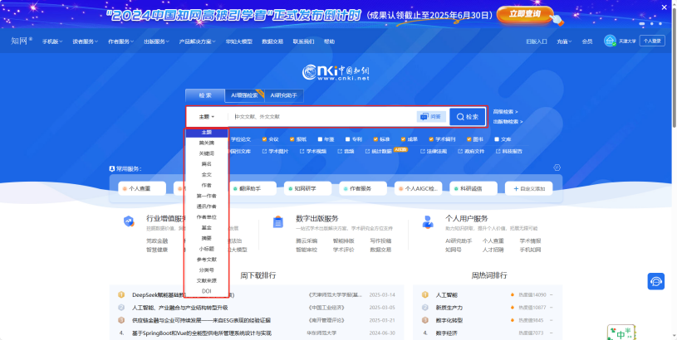Enable the 年鉴 checkbox
This screenshot has height=340, width=677.
point(320,139)
